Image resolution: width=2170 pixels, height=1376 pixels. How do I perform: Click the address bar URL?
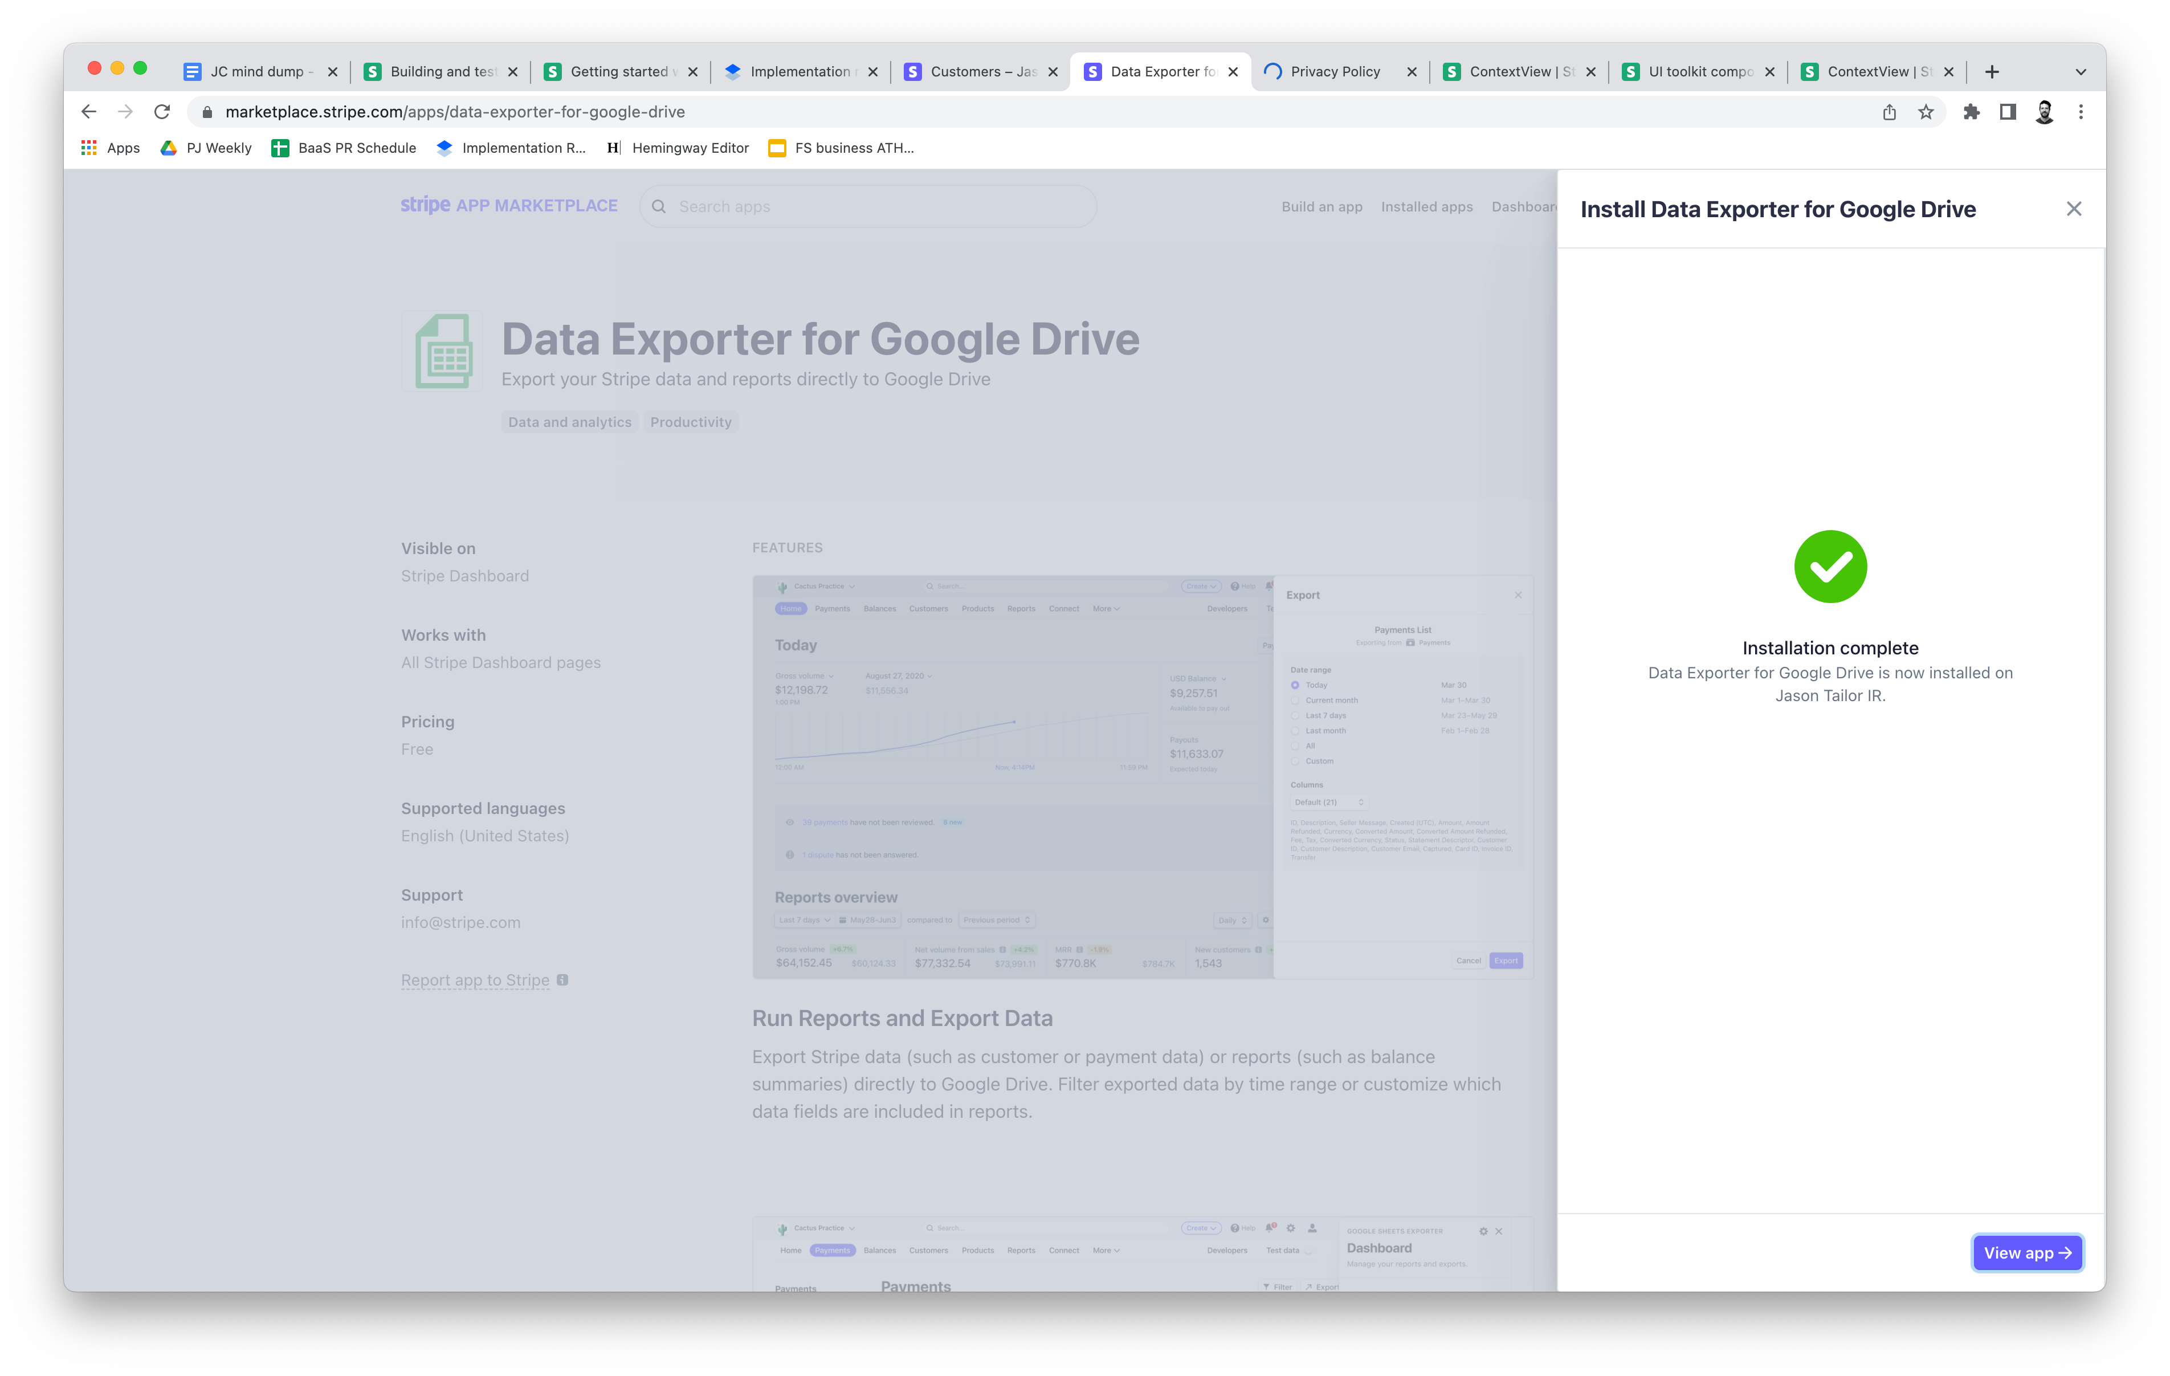click(x=455, y=112)
